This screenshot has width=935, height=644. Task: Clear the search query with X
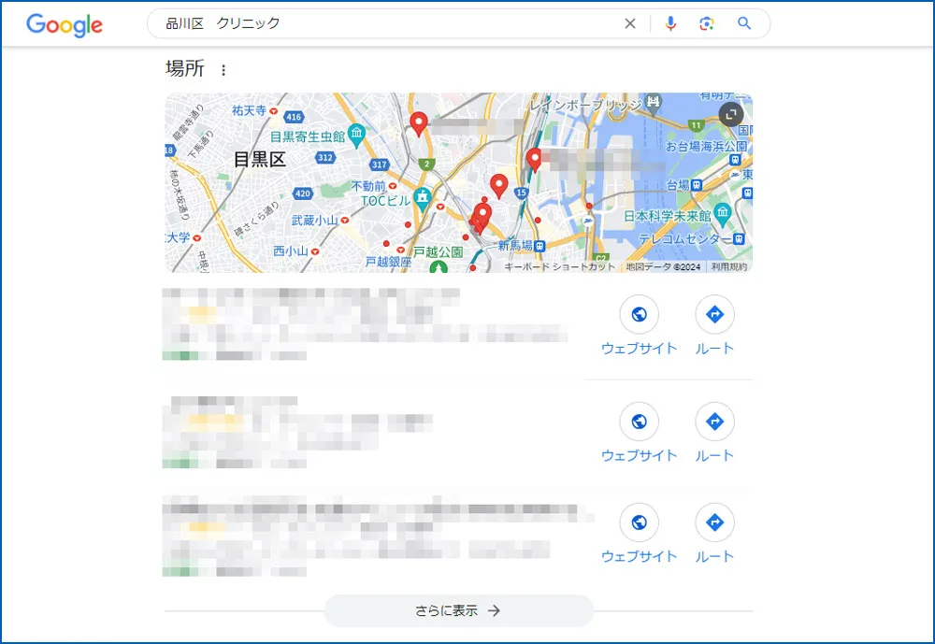click(629, 23)
